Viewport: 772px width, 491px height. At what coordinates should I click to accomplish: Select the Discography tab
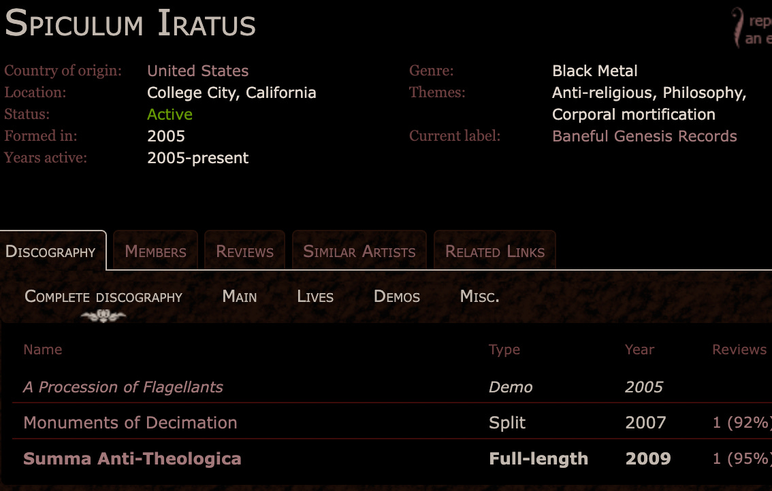[50, 252]
